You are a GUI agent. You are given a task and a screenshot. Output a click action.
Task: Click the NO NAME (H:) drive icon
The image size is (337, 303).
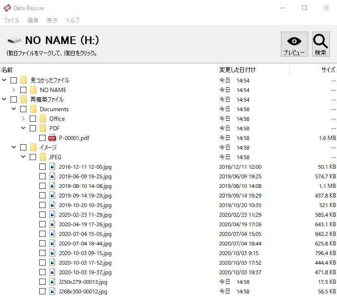tap(14, 40)
